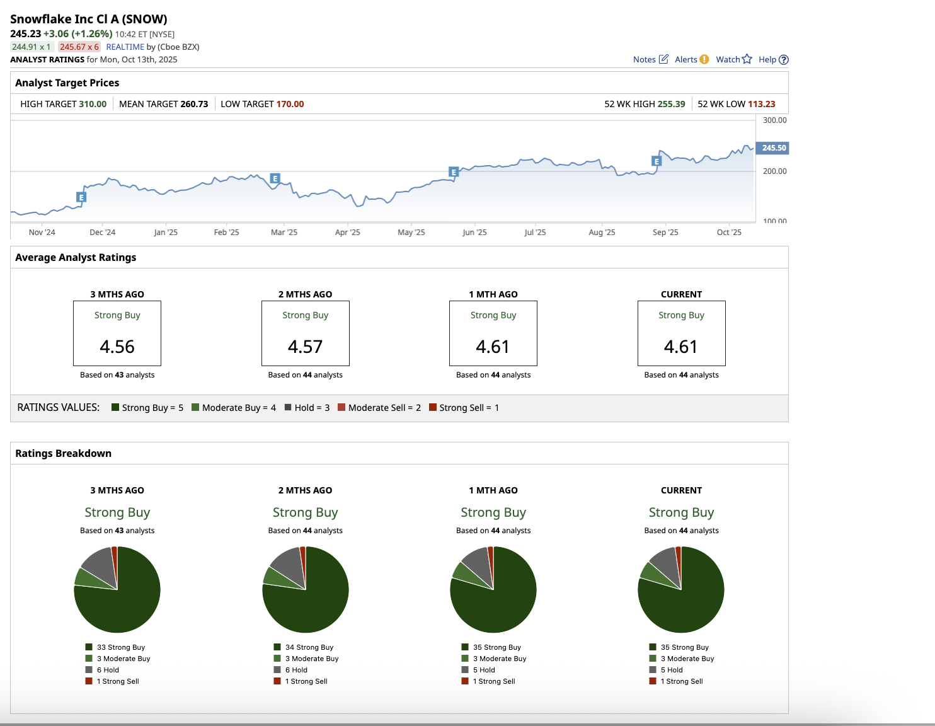Screen dimensions: 935x726
Task: Click the 3 Mths Ago pie chart
Action: tap(117, 589)
